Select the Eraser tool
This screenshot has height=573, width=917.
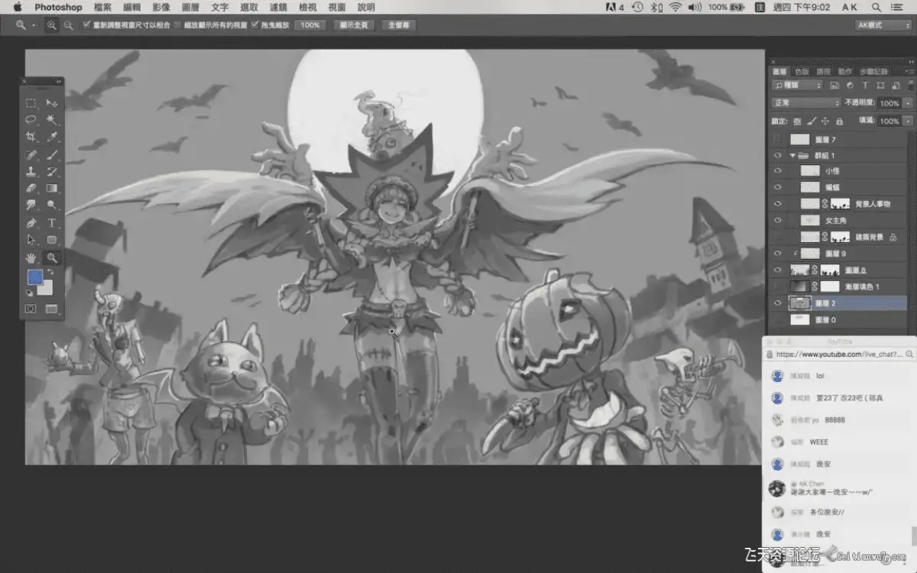(x=31, y=188)
